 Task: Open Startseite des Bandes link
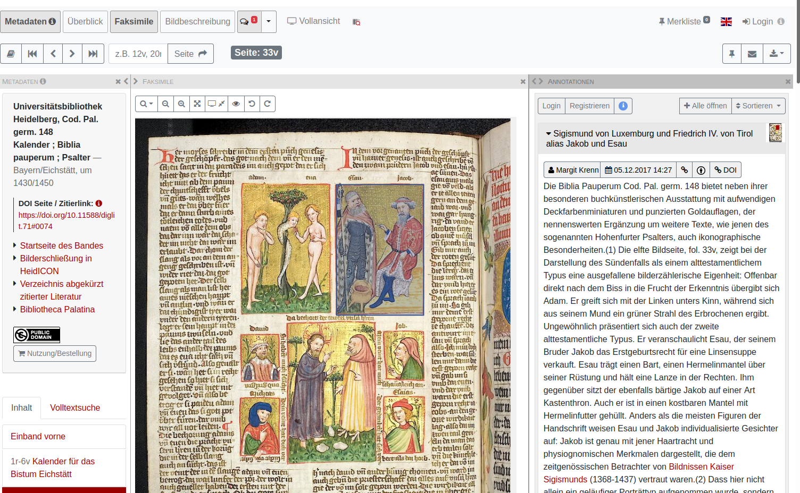(x=62, y=245)
